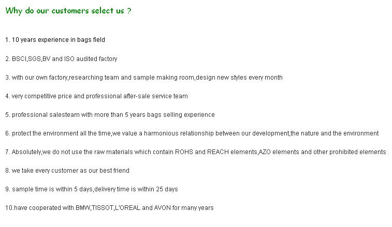Screen dimensions: 392x227
Task: Click 'delivery time is within 25 days' text
Action: [136, 189]
